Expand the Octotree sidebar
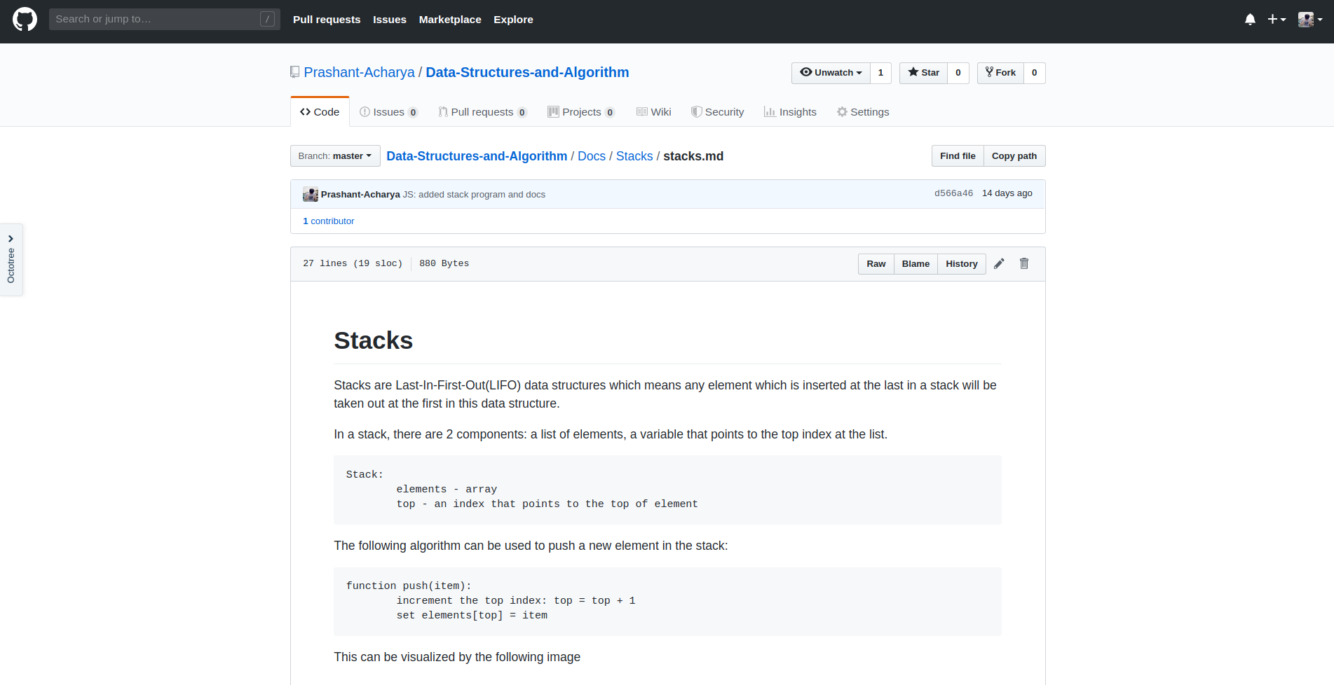This screenshot has height=685, width=1334. tap(11, 259)
